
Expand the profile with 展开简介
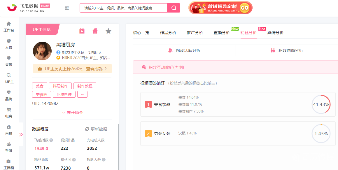coord(72,113)
